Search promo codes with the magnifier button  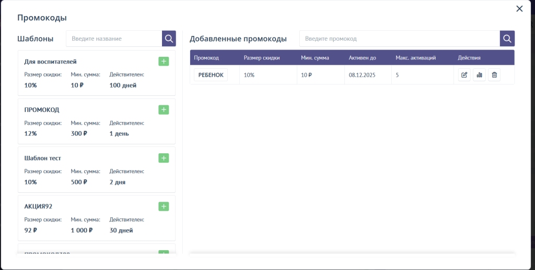pyautogui.click(x=507, y=39)
